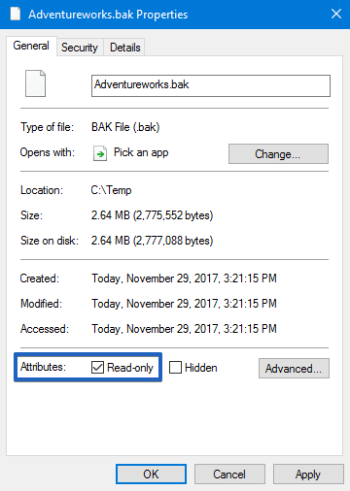
Task: Click the Cancel button
Action: coord(229,475)
